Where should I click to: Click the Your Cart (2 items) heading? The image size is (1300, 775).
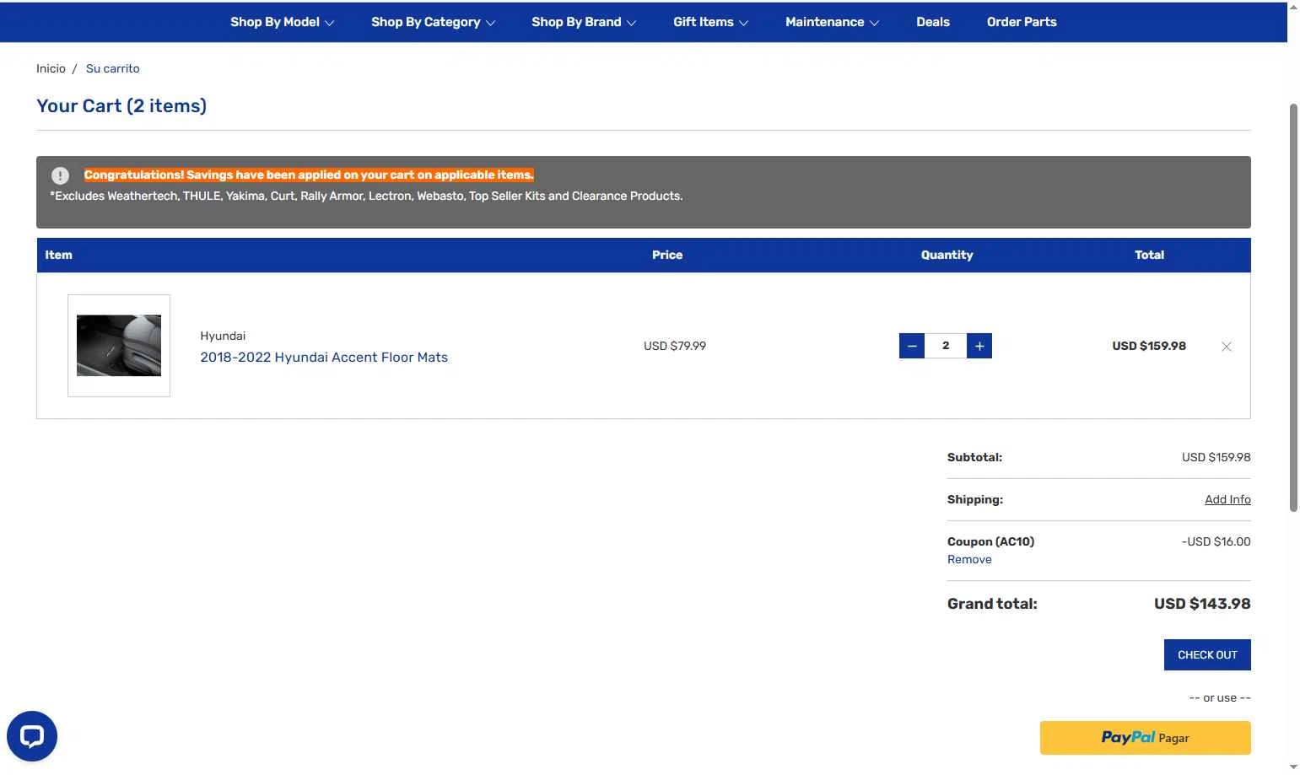pos(121,105)
